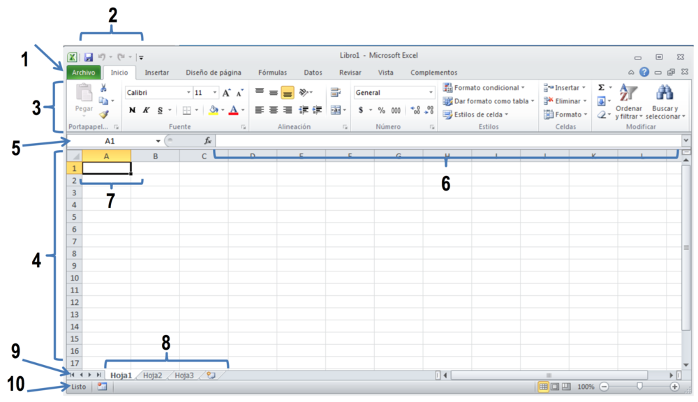The image size is (698, 402).
Task: Open Buscar y seleccionar binoculars tool
Action: tap(664, 93)
